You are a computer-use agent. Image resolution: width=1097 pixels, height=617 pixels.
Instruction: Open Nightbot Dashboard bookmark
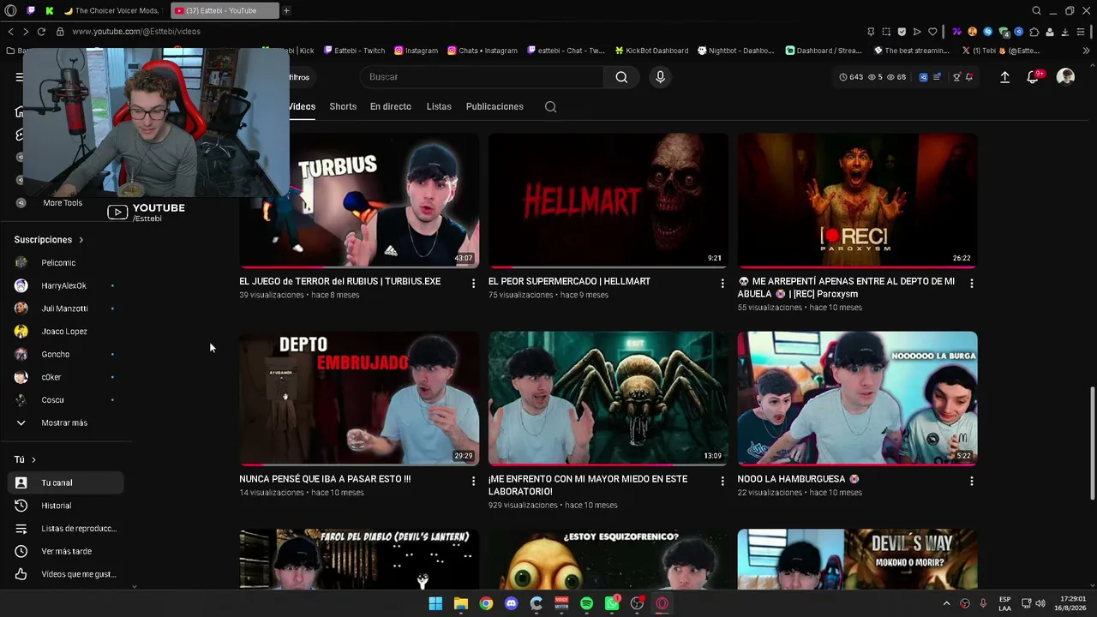(x=736, y=51)
